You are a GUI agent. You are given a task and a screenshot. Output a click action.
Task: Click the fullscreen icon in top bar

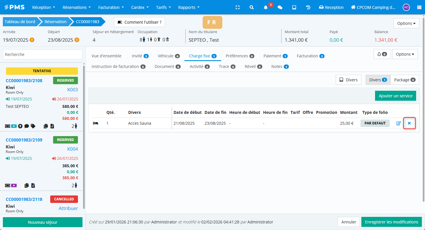click(237, 7)
